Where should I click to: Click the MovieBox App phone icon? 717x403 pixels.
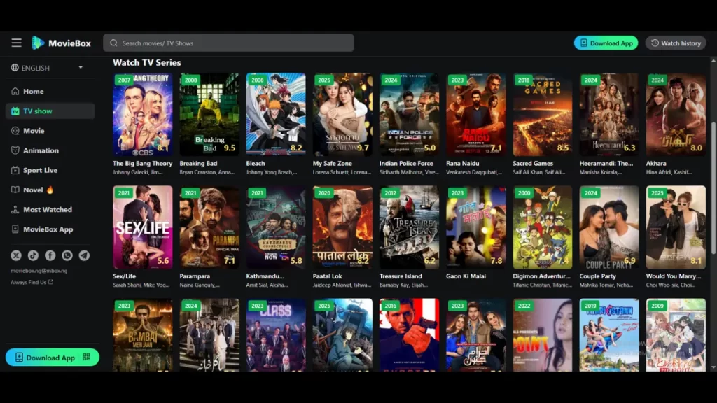click(15, 229)
